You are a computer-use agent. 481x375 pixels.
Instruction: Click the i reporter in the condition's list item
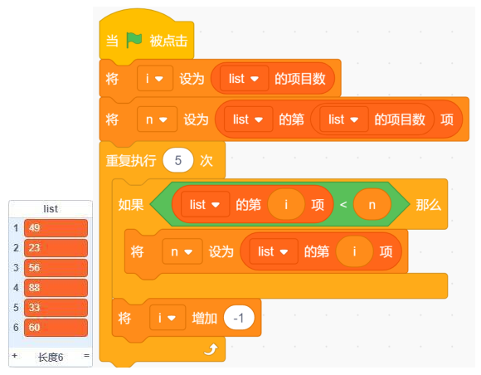tap(286, 204)
